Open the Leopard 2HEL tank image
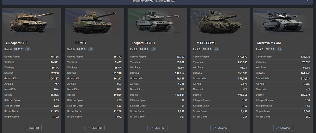This screenshot has width=316, height=133. coord(32,22)
